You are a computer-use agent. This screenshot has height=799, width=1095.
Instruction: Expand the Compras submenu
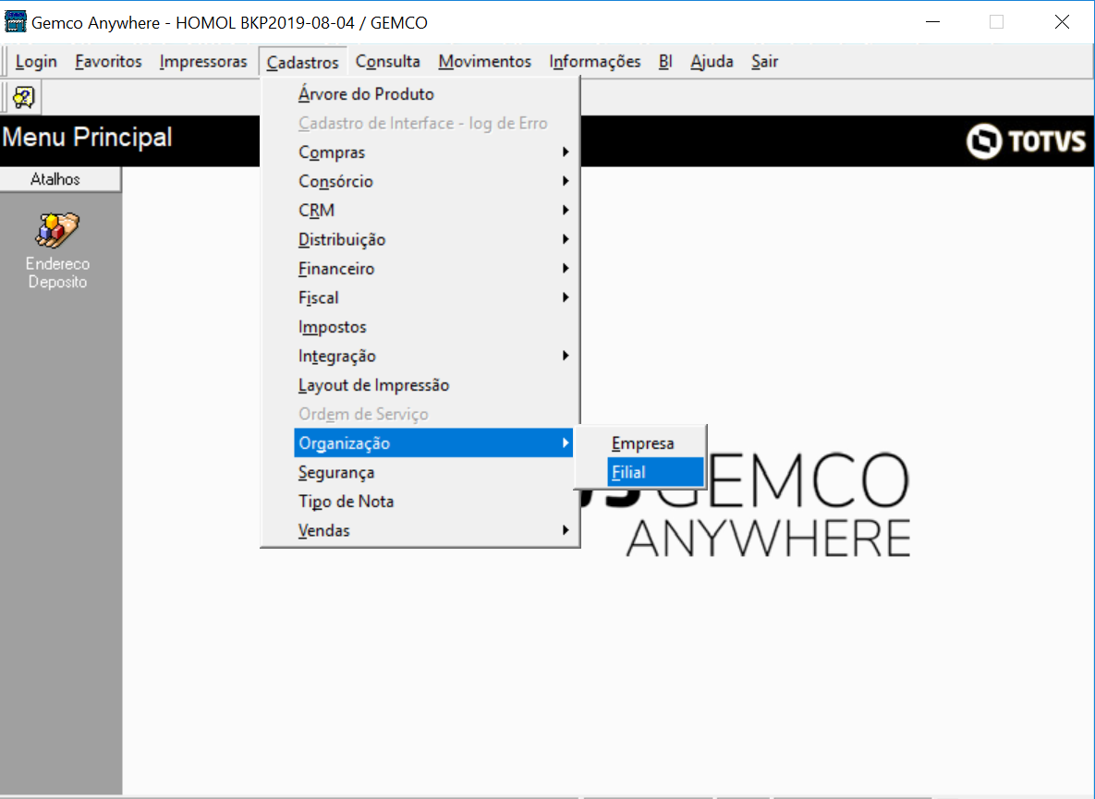[x=433, y=152]
